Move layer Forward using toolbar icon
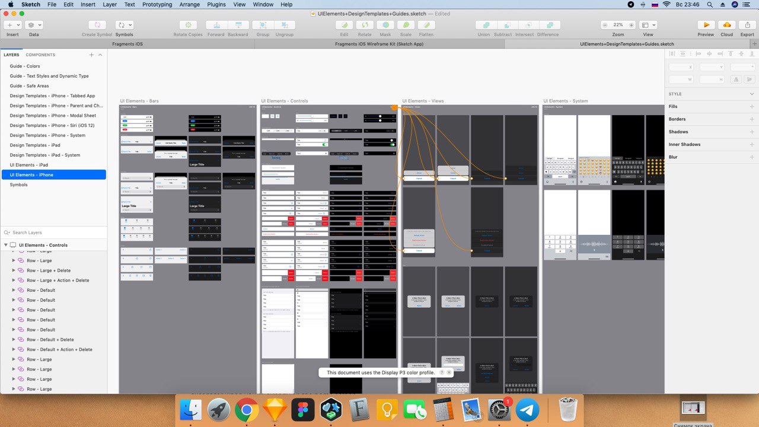The width and height of the screenshot is (759, 427). 216,25
